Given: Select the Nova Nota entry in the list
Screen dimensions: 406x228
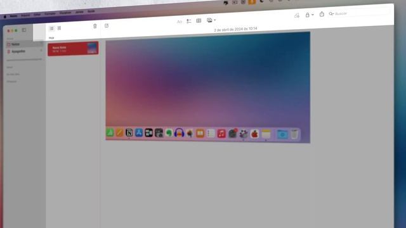Looking at the screenshot, I should coord(73,49).
